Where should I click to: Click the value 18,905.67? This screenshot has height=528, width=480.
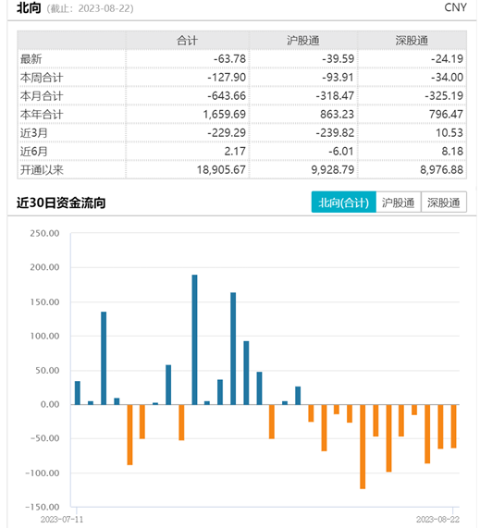coord(221,170)
